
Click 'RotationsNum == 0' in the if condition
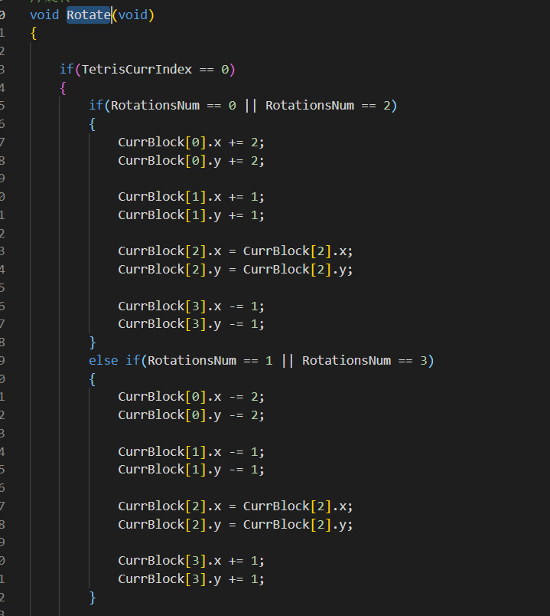[x=174, y=106]
